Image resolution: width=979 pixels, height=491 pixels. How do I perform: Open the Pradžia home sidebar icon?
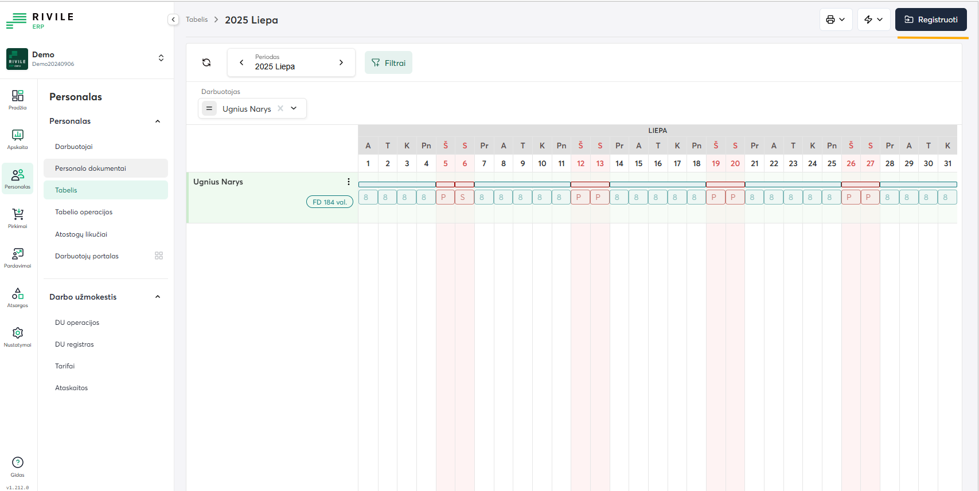point(18,99)
